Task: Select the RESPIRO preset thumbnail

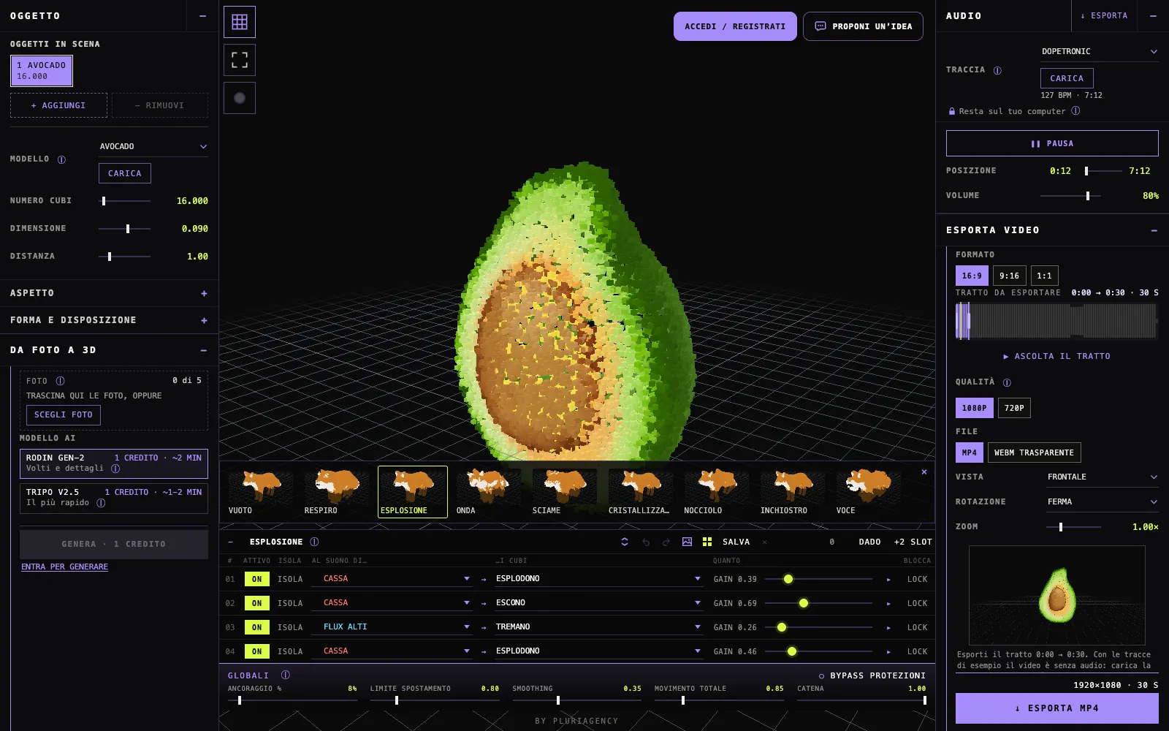Action: 337,492
